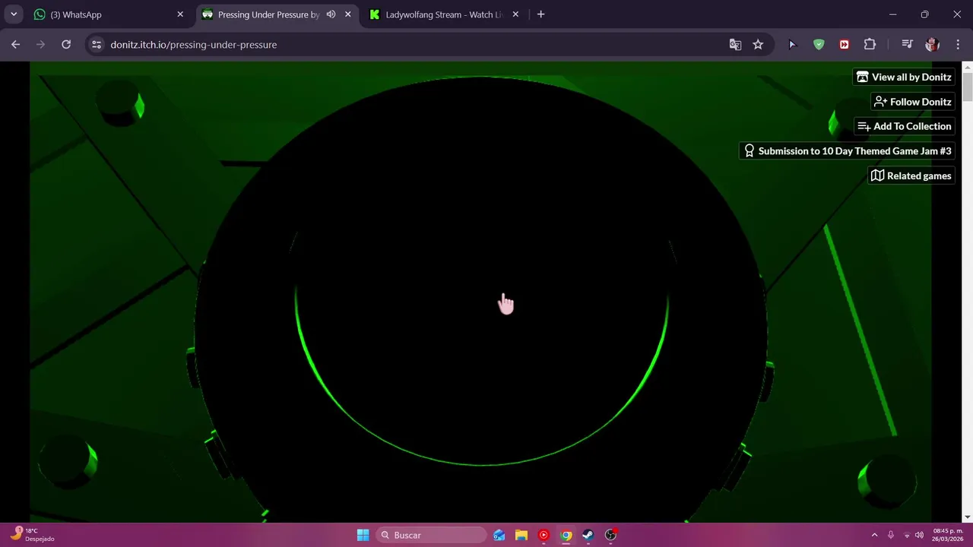Translate this page with Google Translate icon
973x547 pixels.
click(735, 45)
